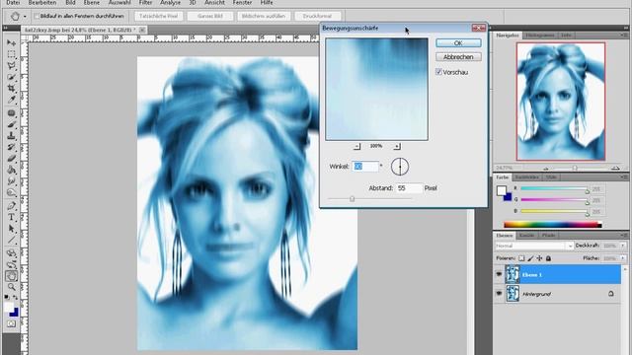
Task: Select the Move tool
Action: tap(11, 42)
